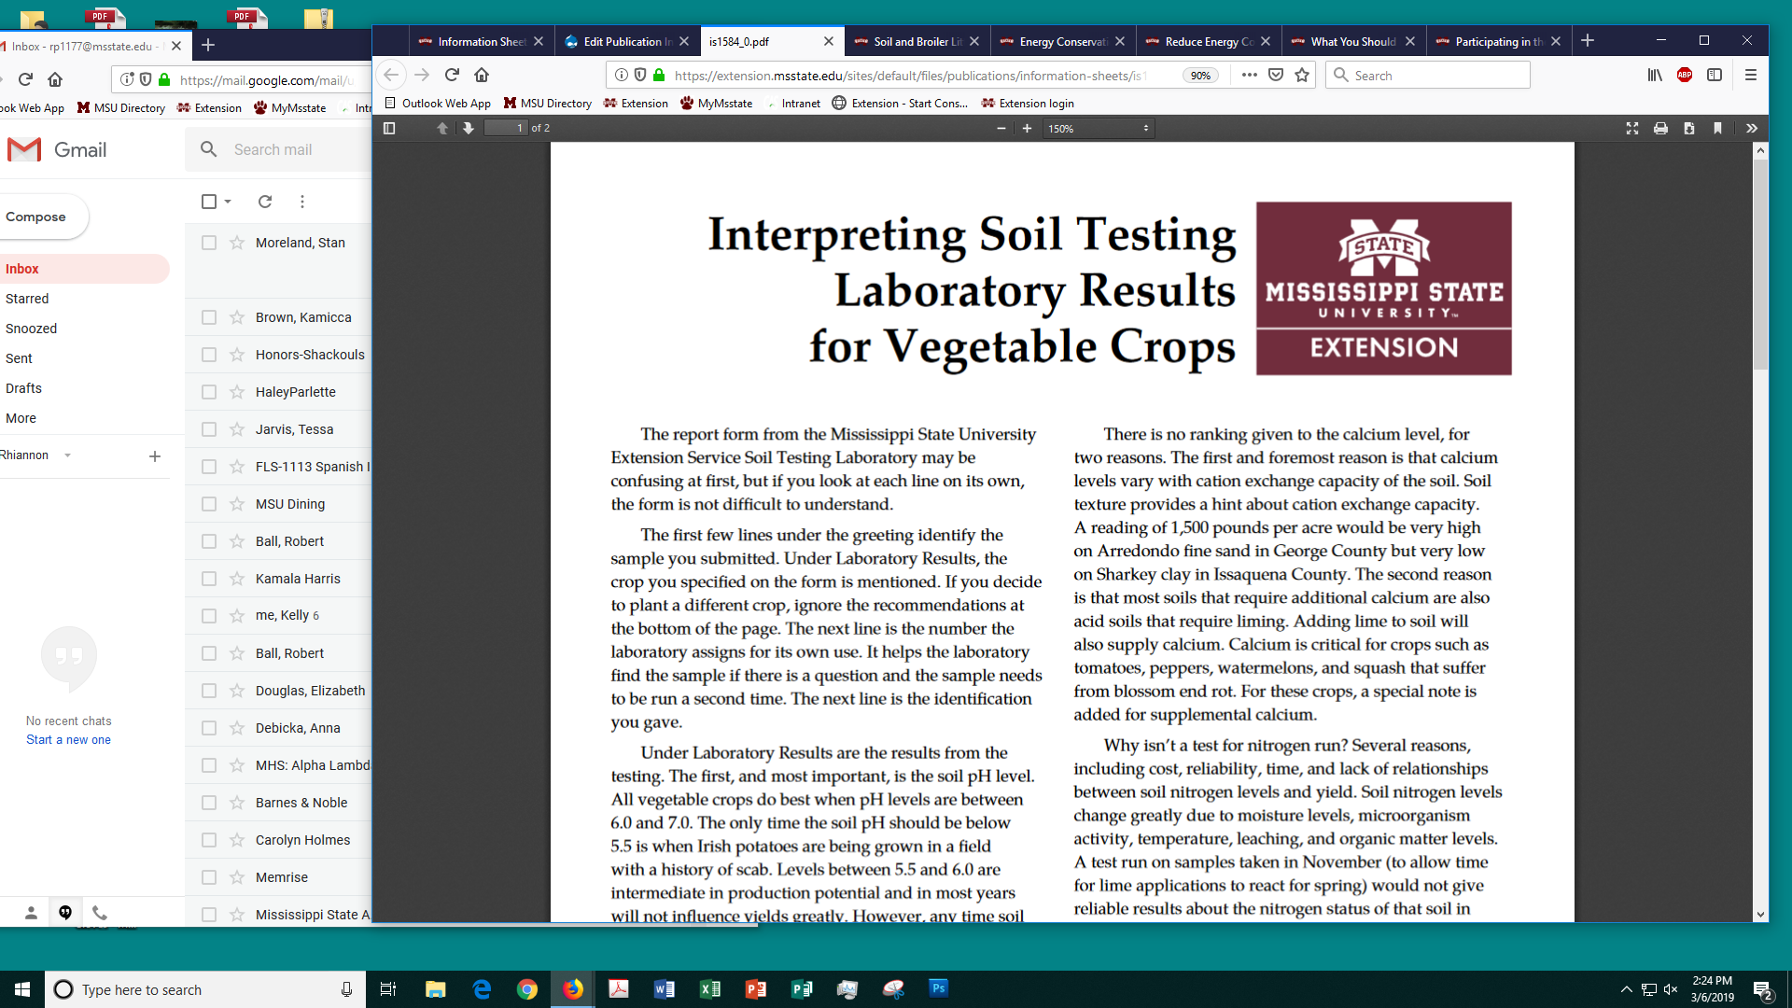This screenshot has width=1792, height=1008.
Task: Open MSU Directory bookmark in Firefox
Action: (548, 103)
